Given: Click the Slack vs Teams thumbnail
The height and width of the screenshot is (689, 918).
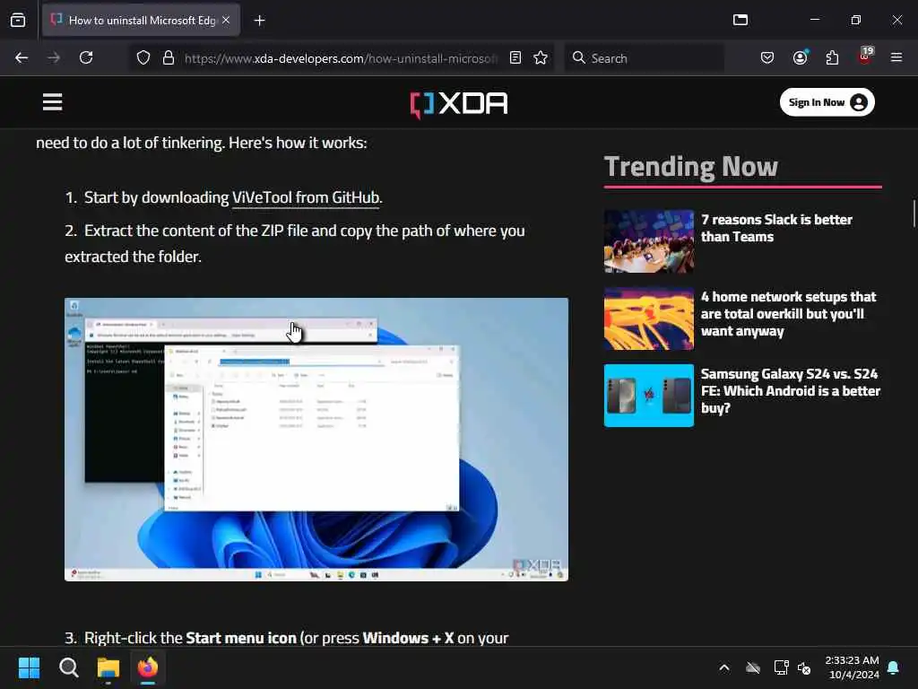Looking at the screenshot, I should click(x=649, y=241).
